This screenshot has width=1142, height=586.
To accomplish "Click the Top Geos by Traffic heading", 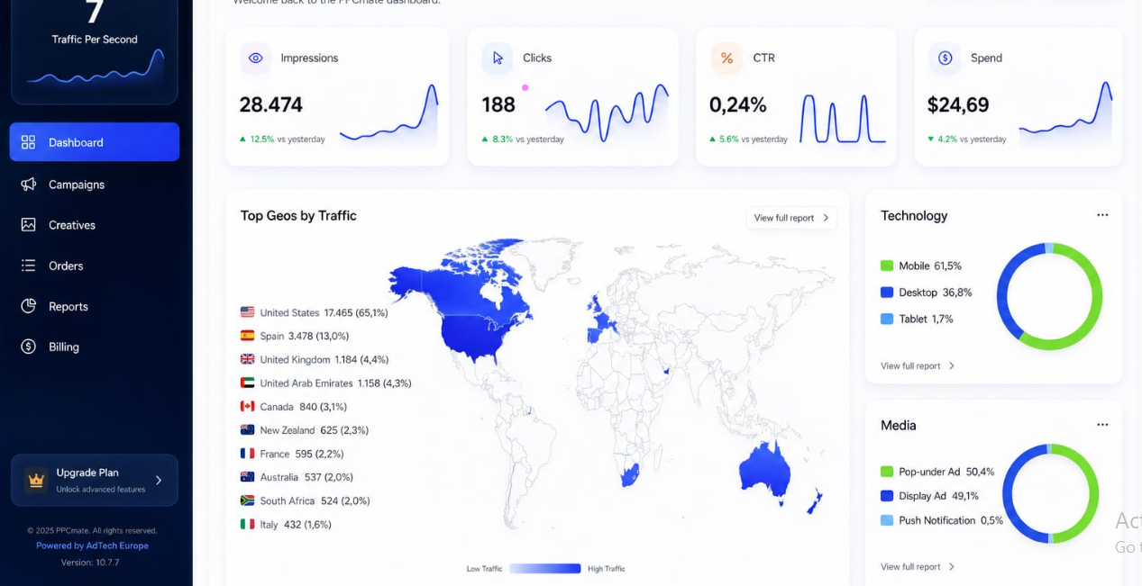I will pos(298,215).
